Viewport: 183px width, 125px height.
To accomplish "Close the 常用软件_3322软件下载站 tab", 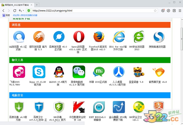I will [32, 5].
